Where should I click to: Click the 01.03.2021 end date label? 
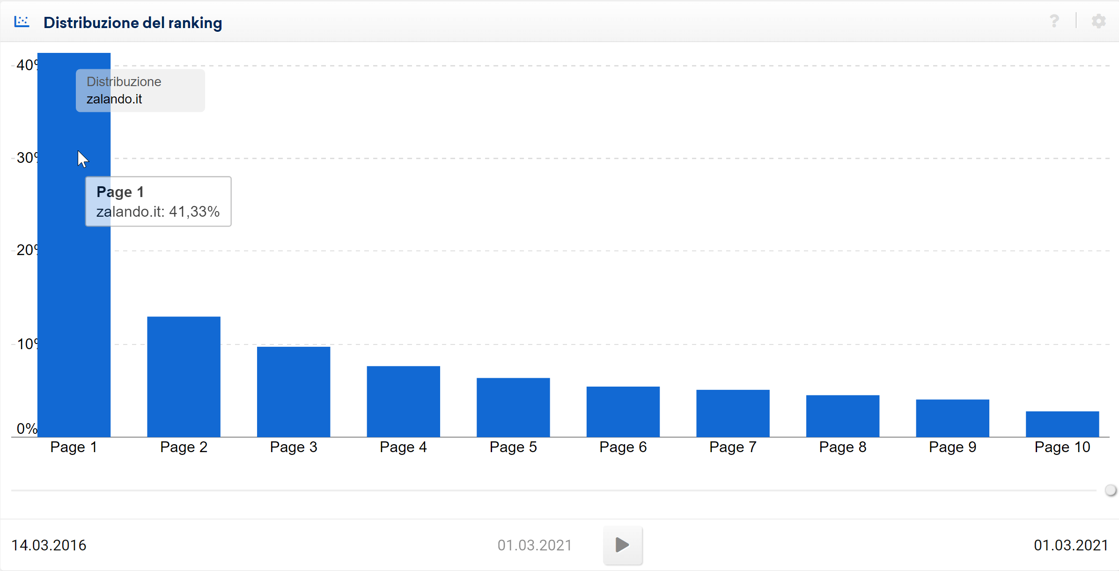1071,545
